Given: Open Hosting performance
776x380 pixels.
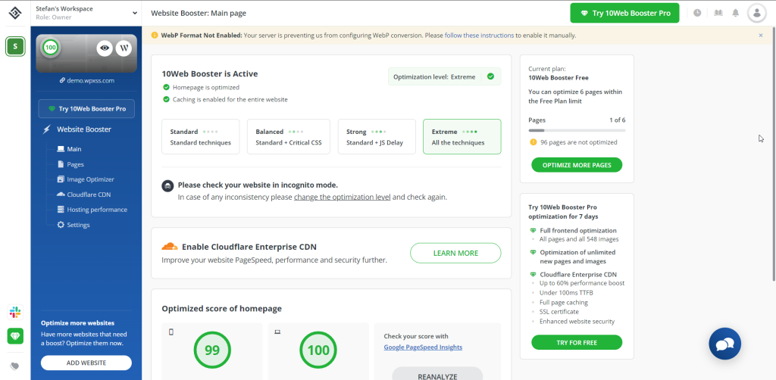Looking at the screenshot, I should click(97, 210).
